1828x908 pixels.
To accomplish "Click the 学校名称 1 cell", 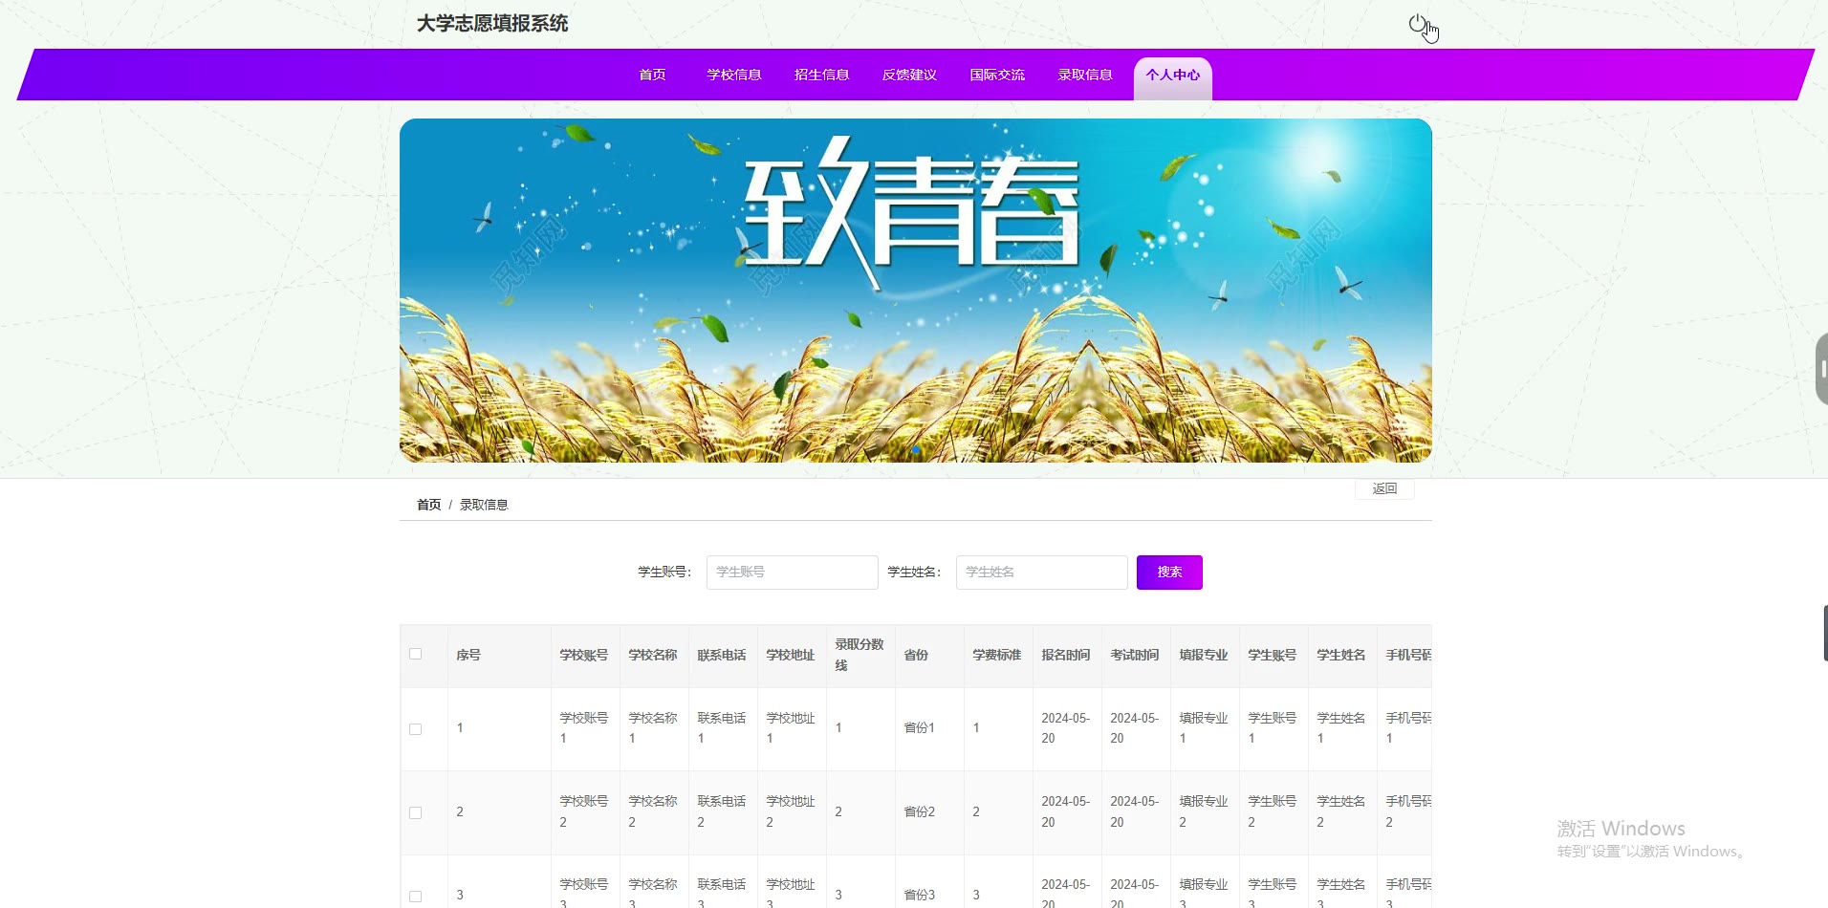I will tap(653, 728).
